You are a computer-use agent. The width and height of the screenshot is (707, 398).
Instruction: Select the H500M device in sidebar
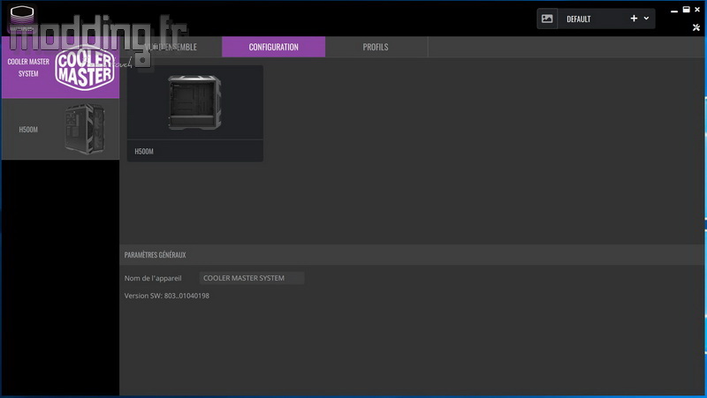pos(60,129)
